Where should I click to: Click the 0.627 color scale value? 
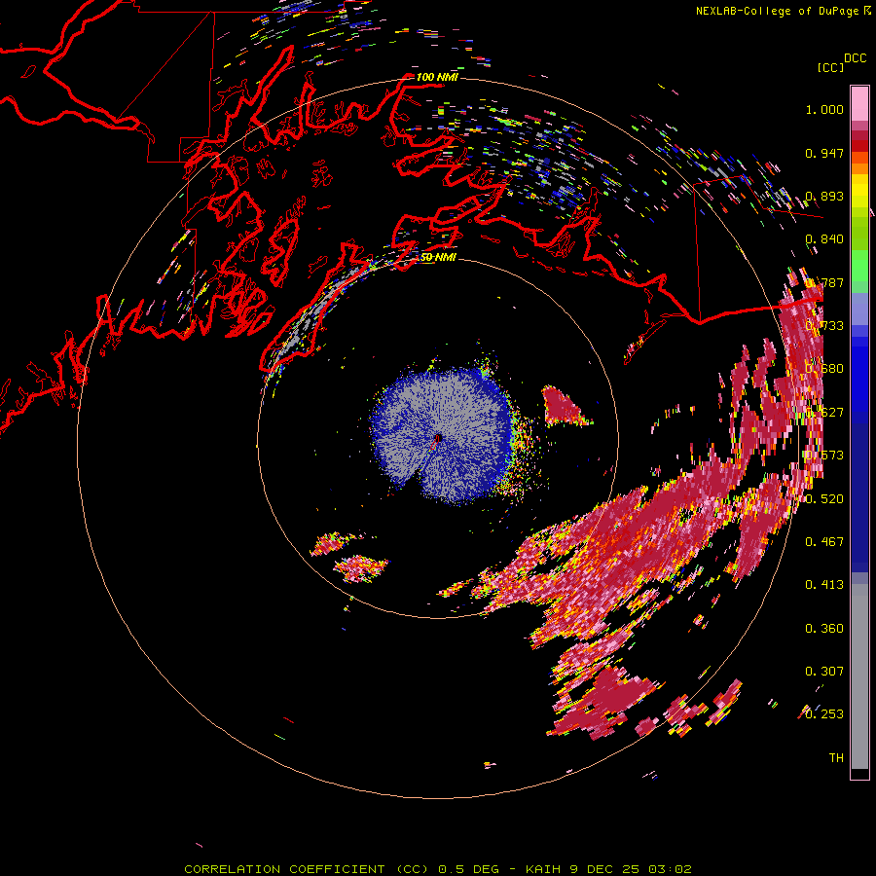(824, 413)
